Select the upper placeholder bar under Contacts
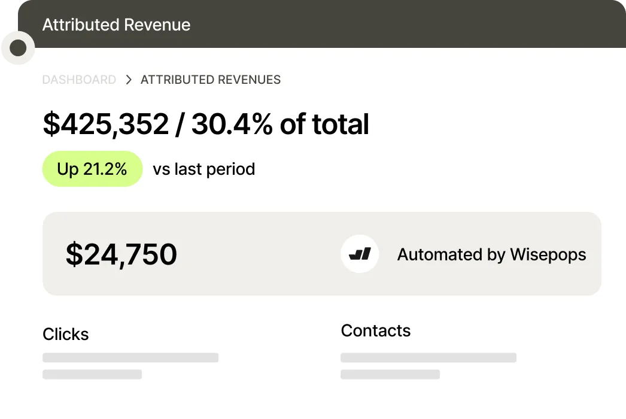Image resolution: width=626 pixels, height=419 pixels. click(x=428, y=357)
